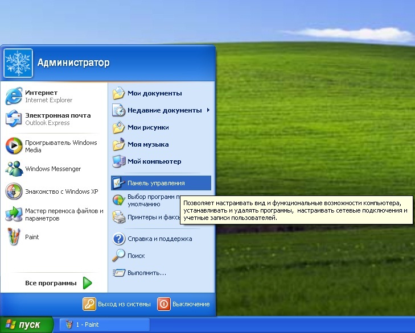Click Знакомство с Windows XP label
Image resolution: width=415 pixels, height=333 pixels.
61,192
